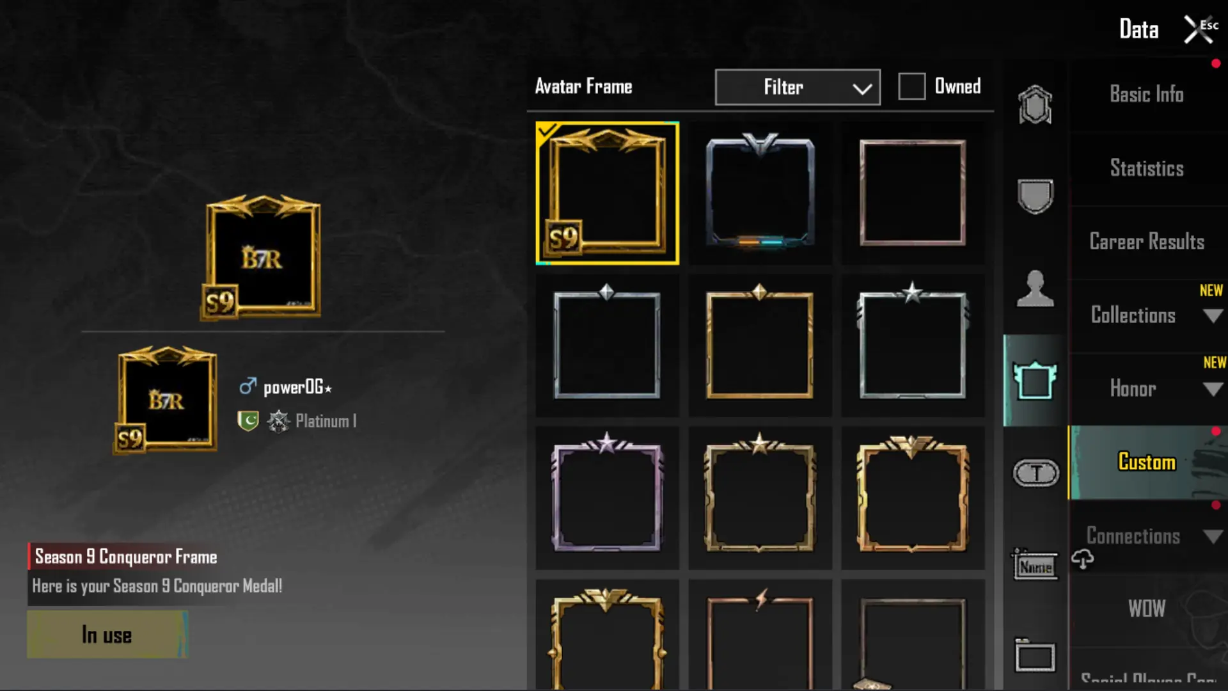Open the title tag T icon
The image size is (1228, 691).
pos(1036,473)
